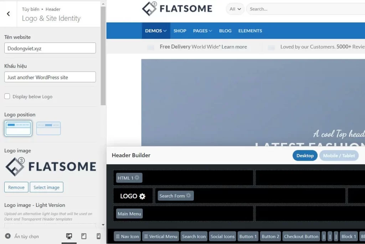Open the DEMOS dropdown menu

pyautogui.click(x=156, y=31)
